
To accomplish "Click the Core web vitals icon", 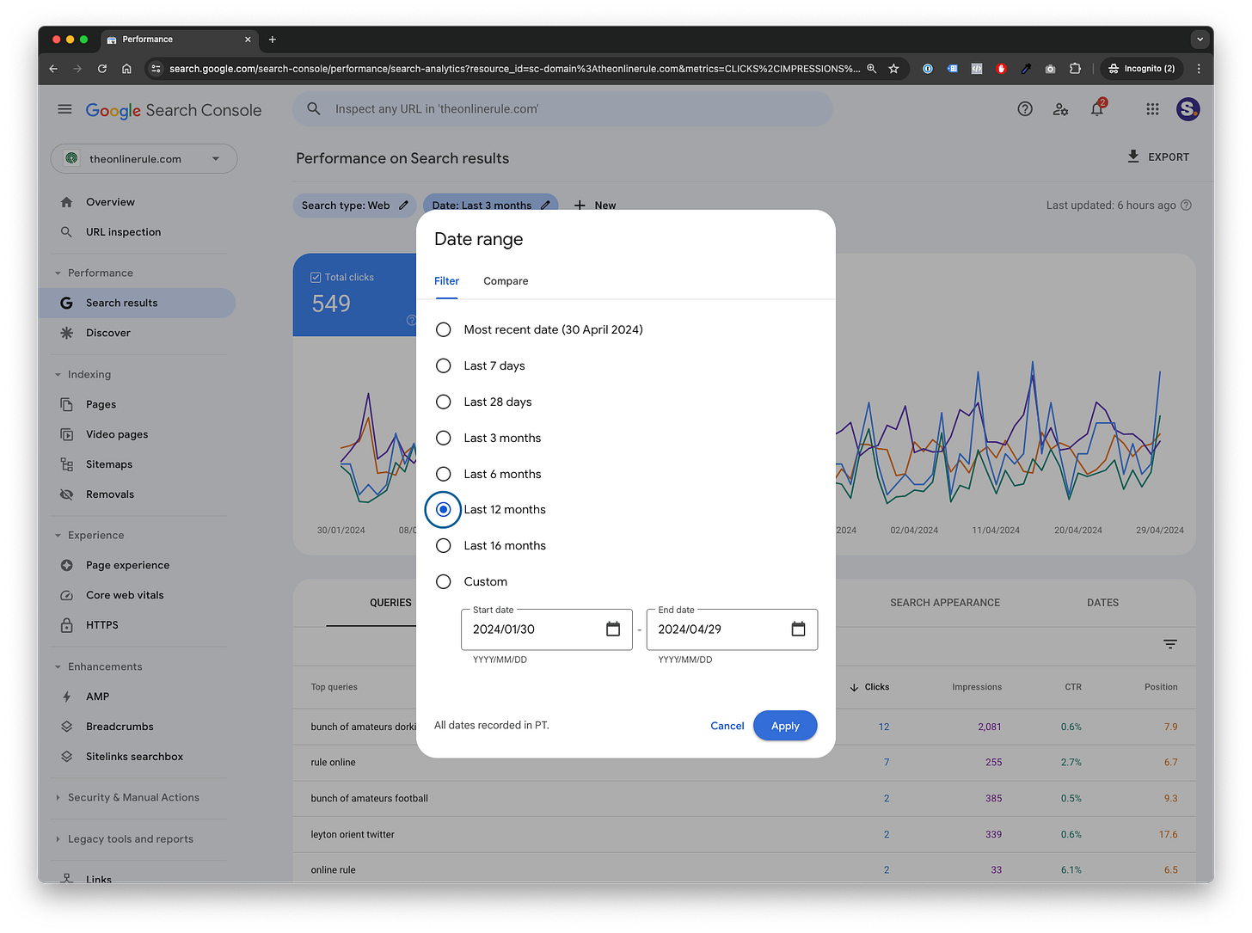I will tap(66, 595).
